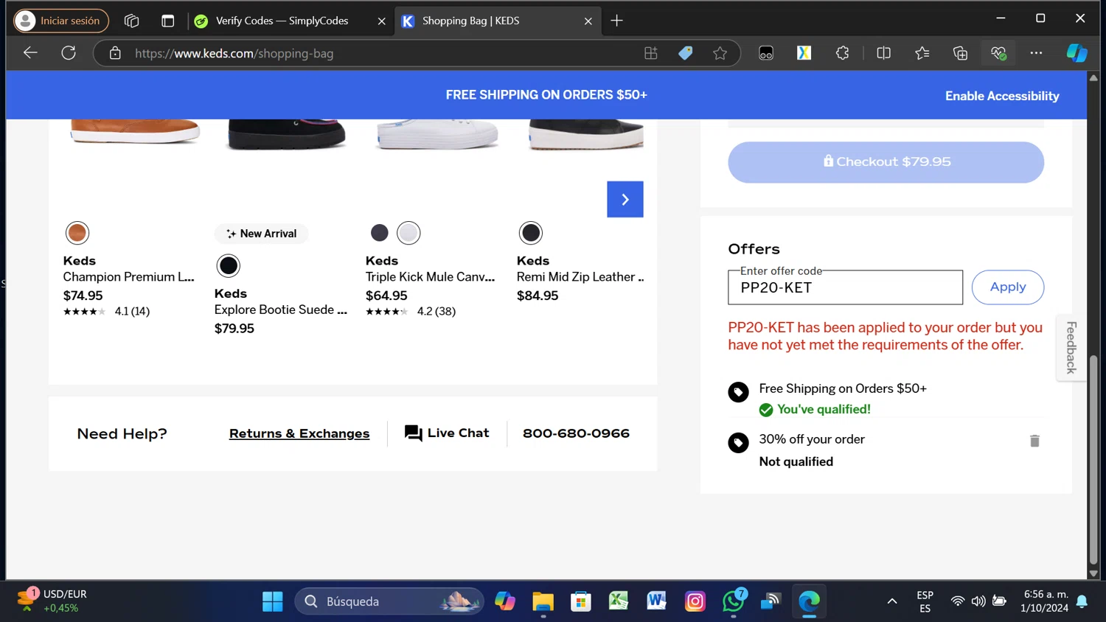Click the browser address bar URL

pos(234,53)
